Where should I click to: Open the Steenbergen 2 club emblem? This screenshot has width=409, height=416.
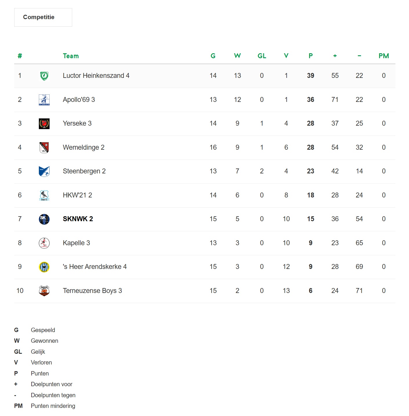pyautogui.click(x=44, y=171)
